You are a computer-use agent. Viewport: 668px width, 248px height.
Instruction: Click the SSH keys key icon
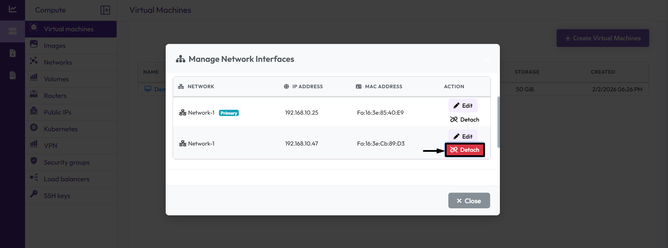point(34,194)
